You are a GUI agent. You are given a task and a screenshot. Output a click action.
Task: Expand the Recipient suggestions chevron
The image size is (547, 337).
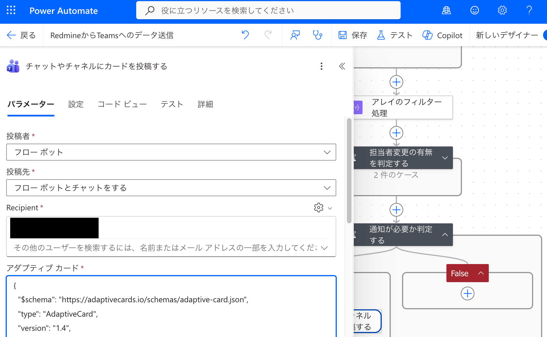tap(325, 248)
